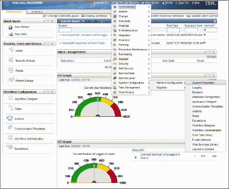Click the Communication Templates icon

point(10,128)
